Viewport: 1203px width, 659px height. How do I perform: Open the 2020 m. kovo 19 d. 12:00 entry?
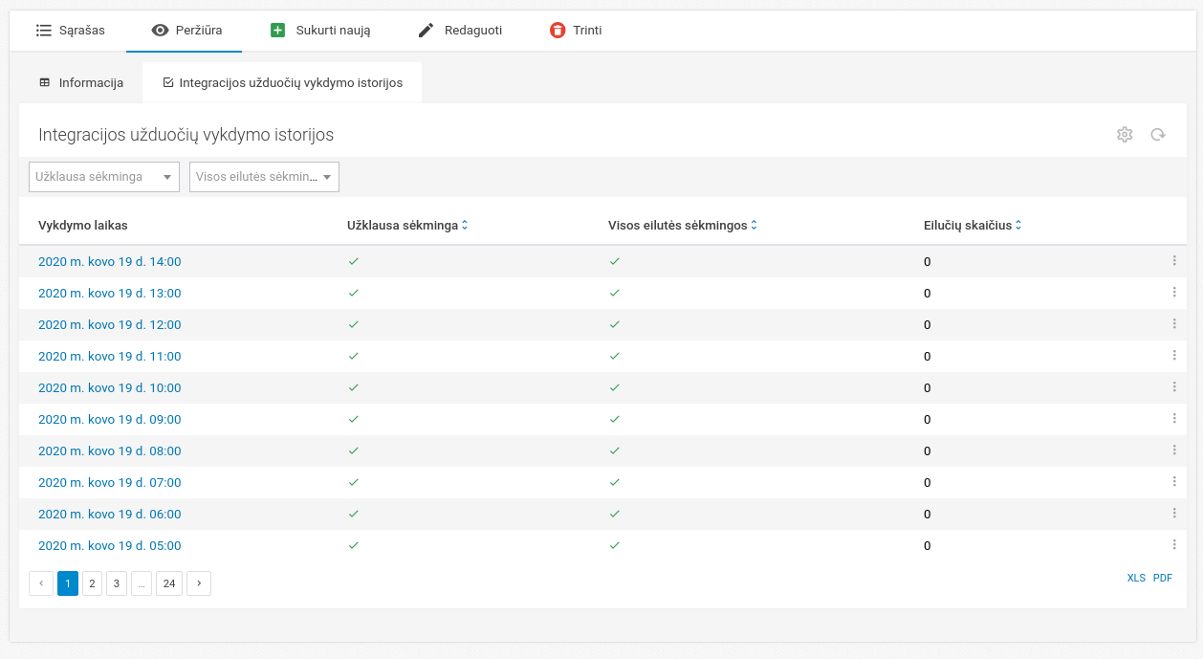pyautogui.click(x=109, y=325)
